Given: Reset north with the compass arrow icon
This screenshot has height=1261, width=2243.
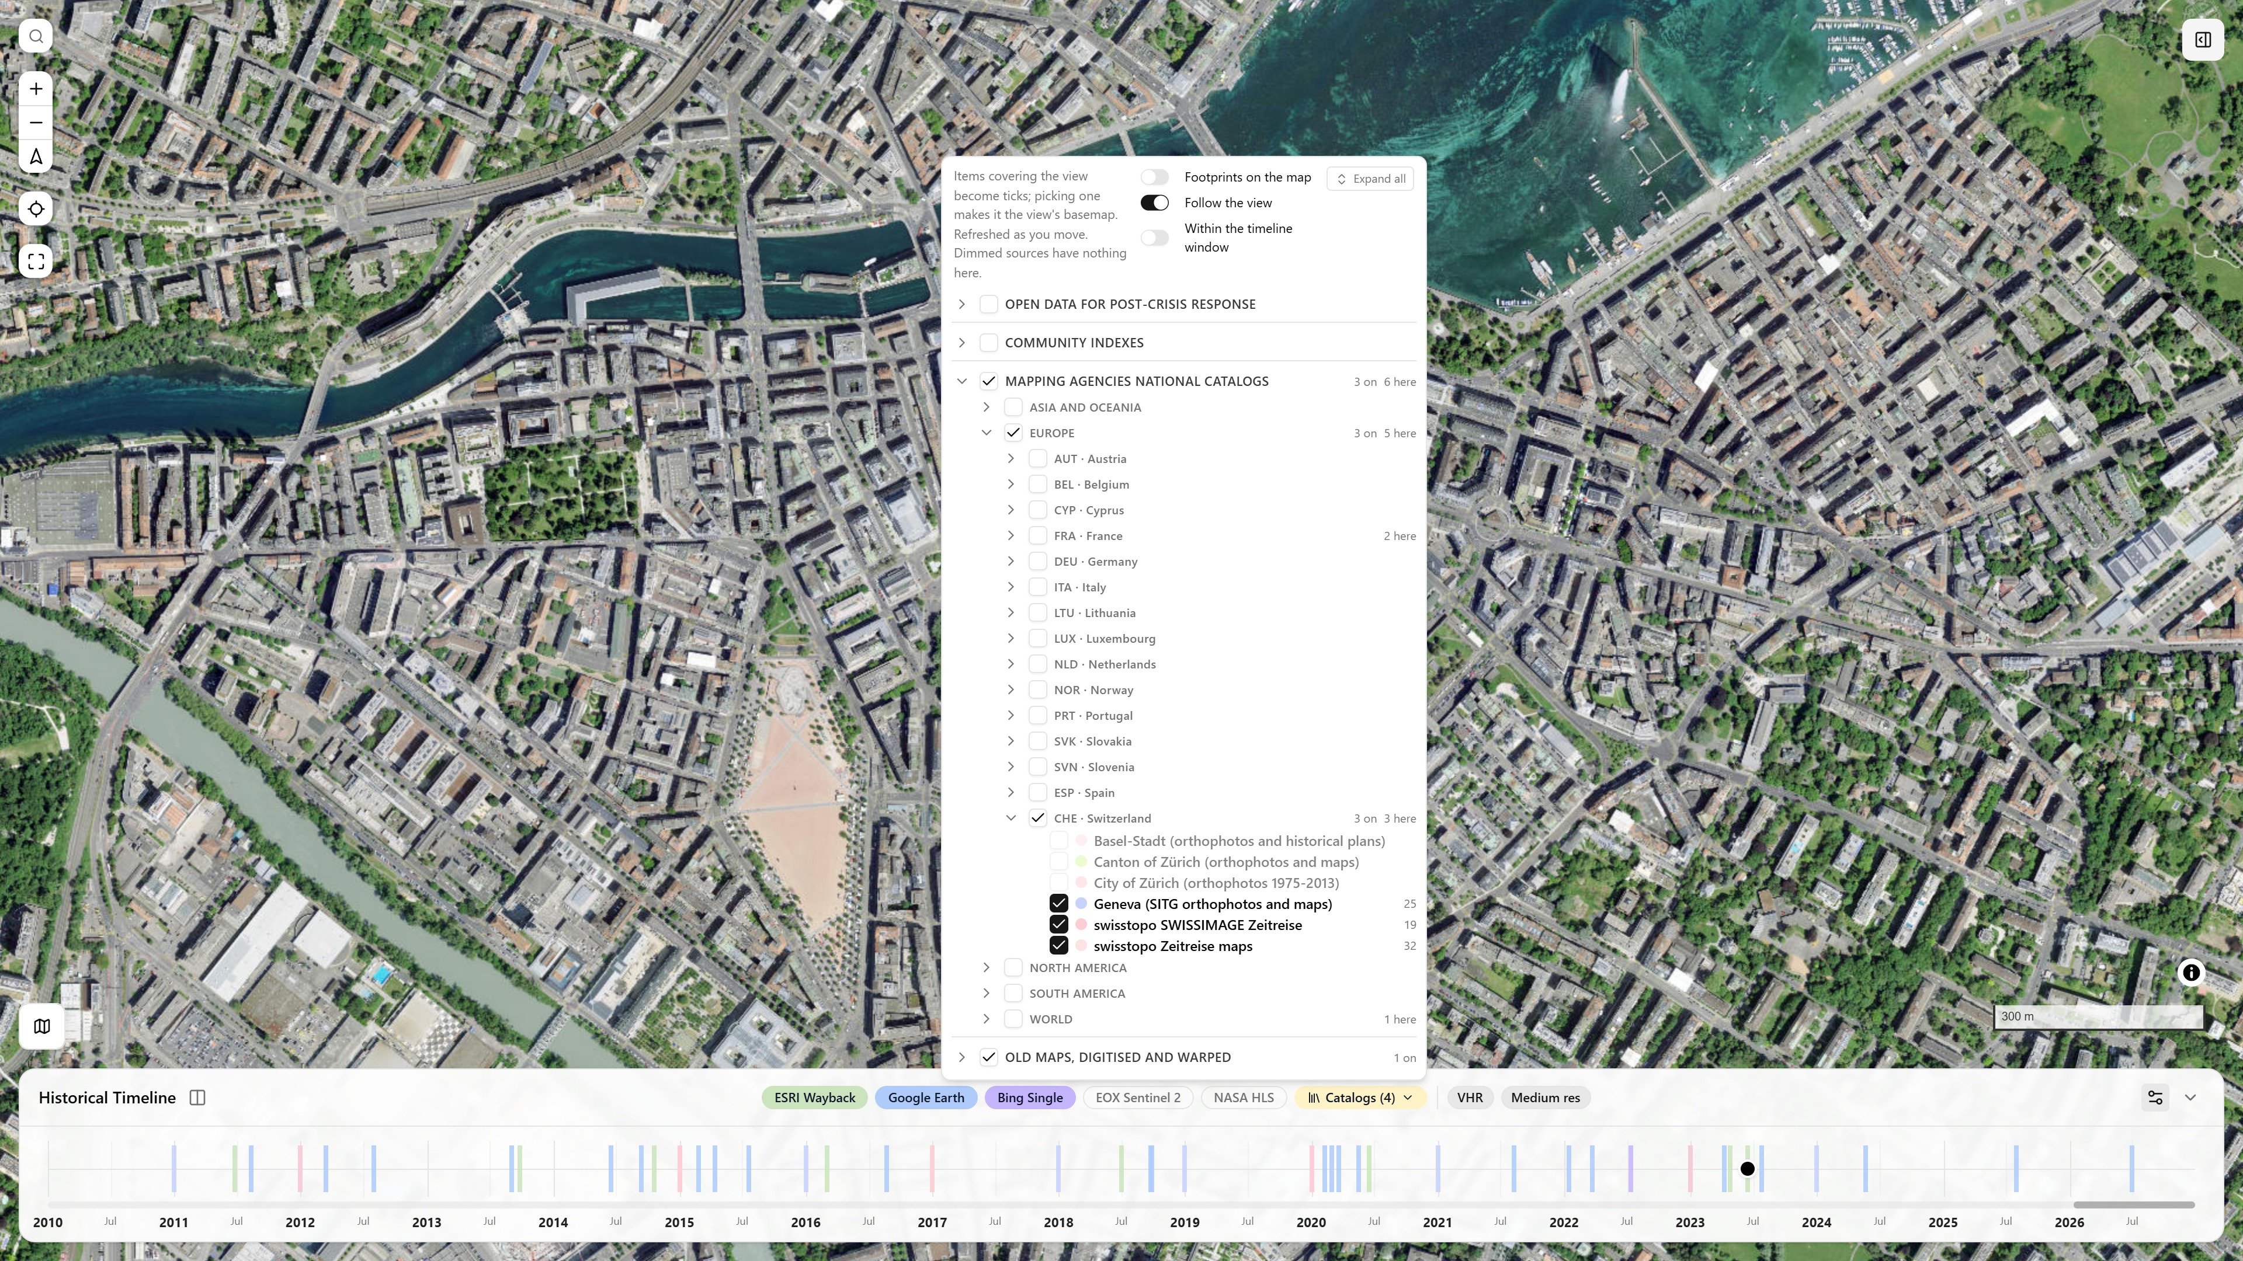Looking at the screenshot, I should [x=36, y=156].
